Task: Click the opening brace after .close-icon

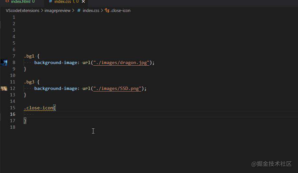Action: 54,108
